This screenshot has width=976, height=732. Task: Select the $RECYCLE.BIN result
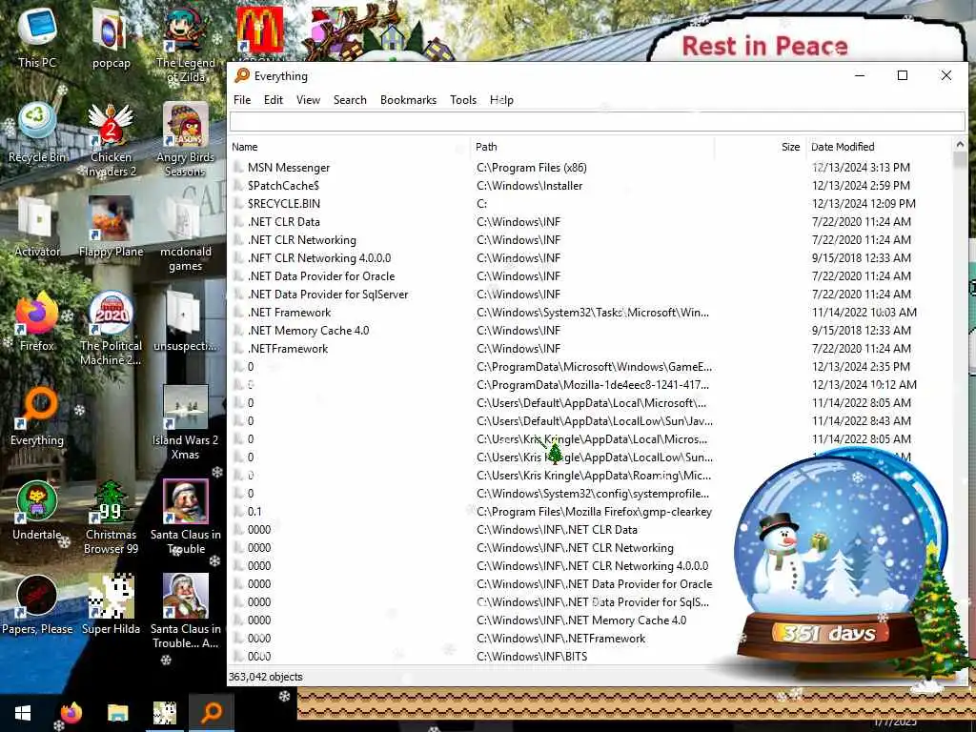tap(590, 204)
